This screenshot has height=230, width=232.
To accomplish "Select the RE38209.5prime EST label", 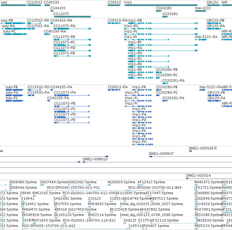I will tap(210, 220).
